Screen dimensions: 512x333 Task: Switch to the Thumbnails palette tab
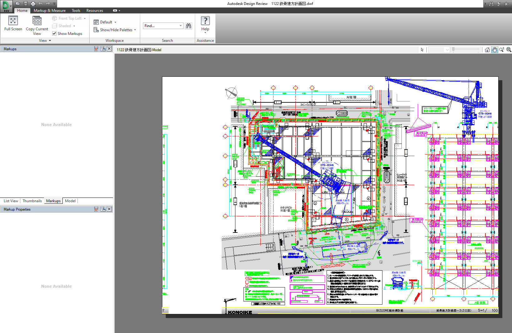pos(32,201)
